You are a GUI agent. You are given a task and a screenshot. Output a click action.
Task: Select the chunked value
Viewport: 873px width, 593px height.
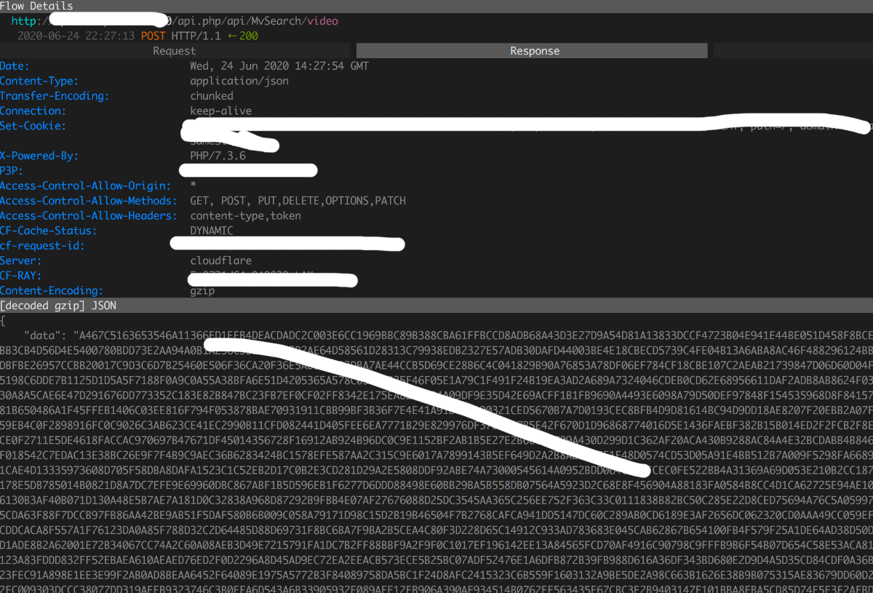[212, 96]
